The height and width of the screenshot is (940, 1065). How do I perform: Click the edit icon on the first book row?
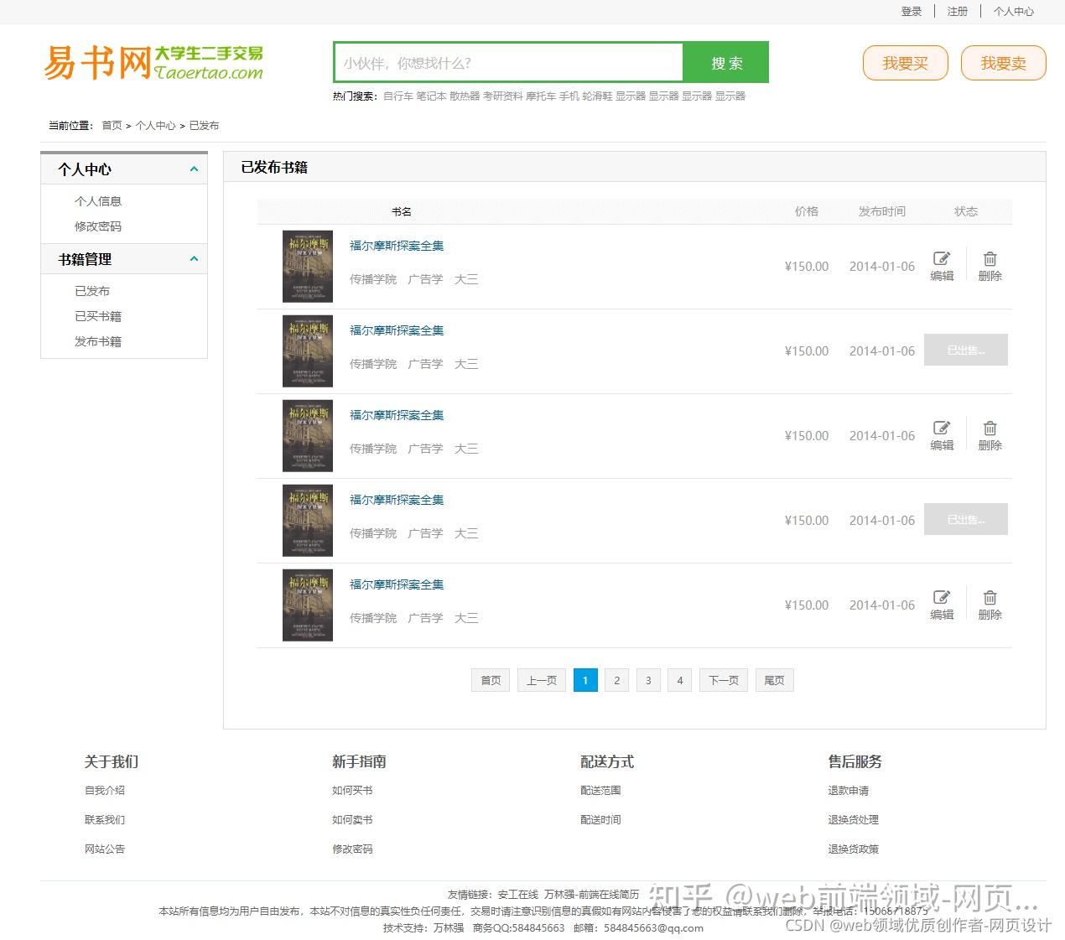tap(941, 260)
